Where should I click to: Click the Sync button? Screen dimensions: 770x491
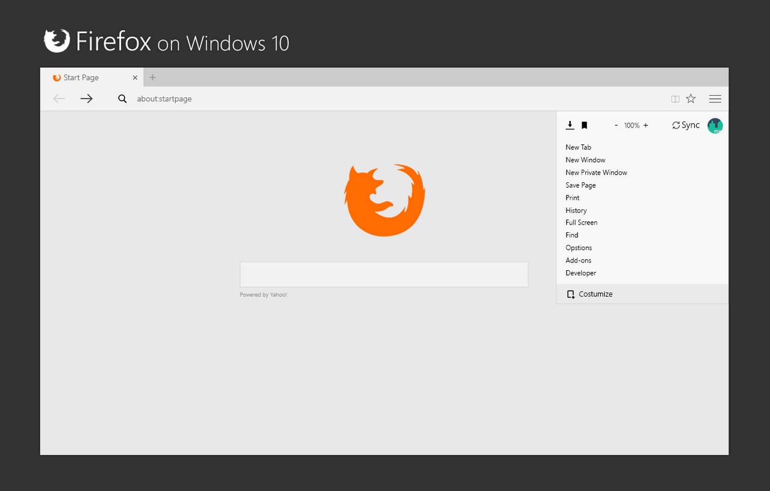[x=686, y=125]
